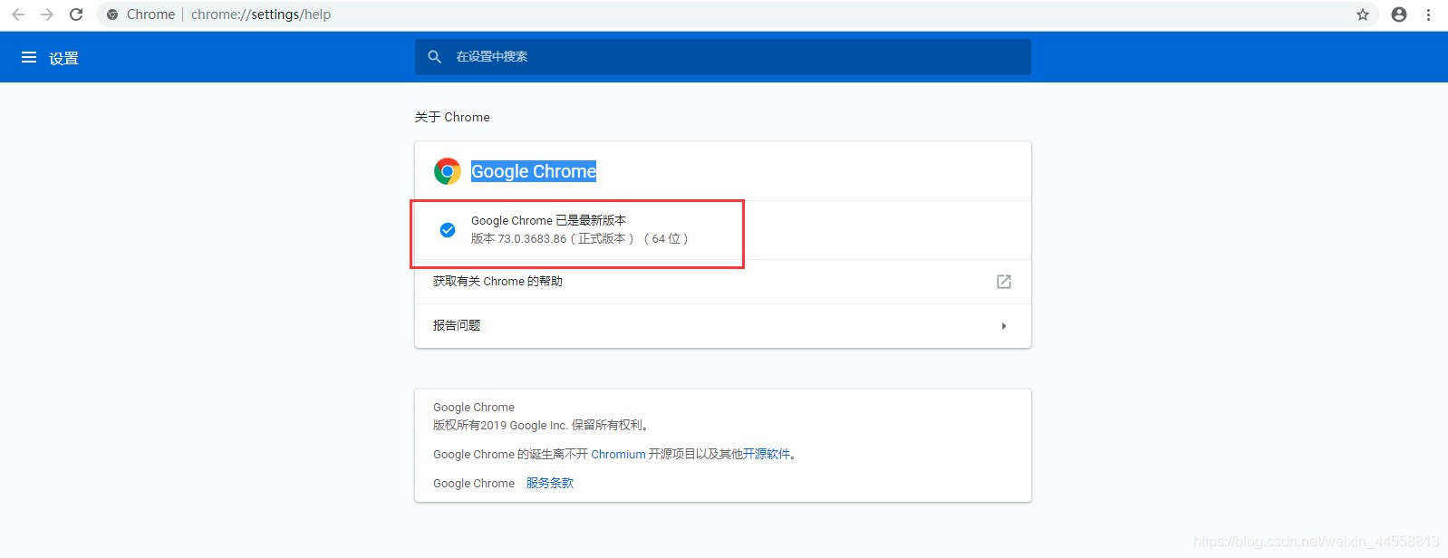Click the 关于 Chrome section title
The width and height of the screenshot is (1448, 558).
point(452,117)
